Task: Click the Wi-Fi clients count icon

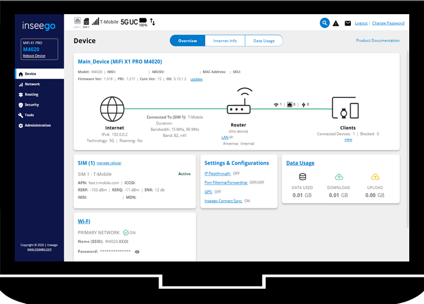Action: coord(276,104)
